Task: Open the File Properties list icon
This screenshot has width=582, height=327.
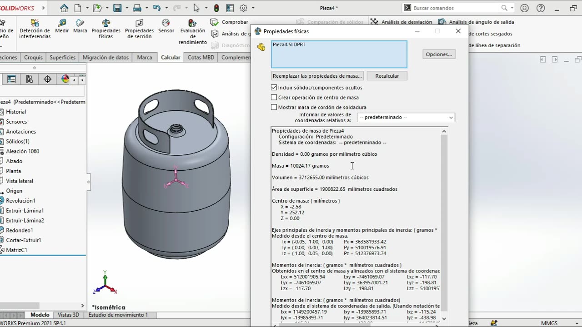Action: point(230,8)
